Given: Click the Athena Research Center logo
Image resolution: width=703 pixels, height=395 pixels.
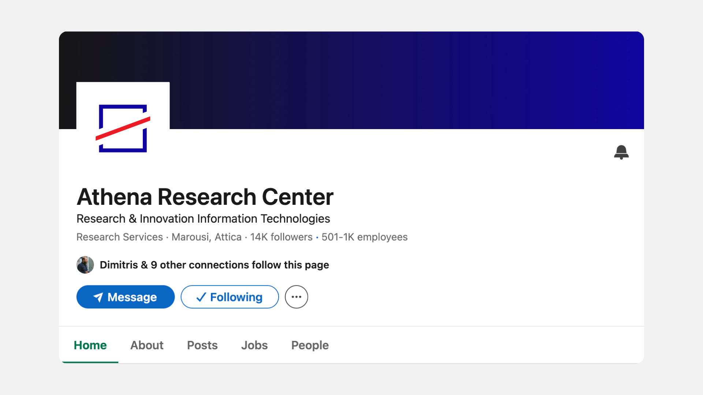Looking at the screenshot, I should point(123,128).
